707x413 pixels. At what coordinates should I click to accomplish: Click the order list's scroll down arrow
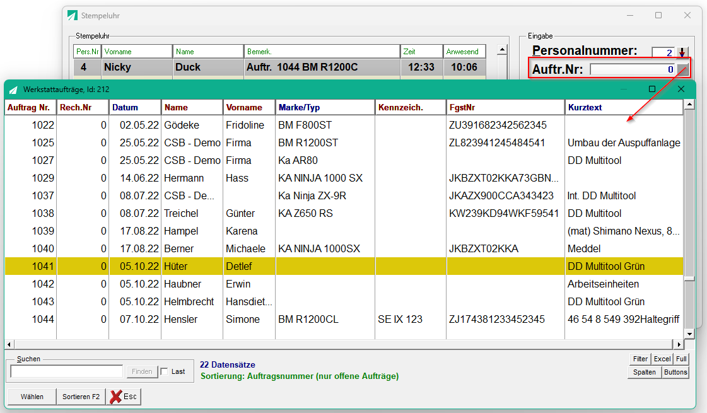point(689,334)
